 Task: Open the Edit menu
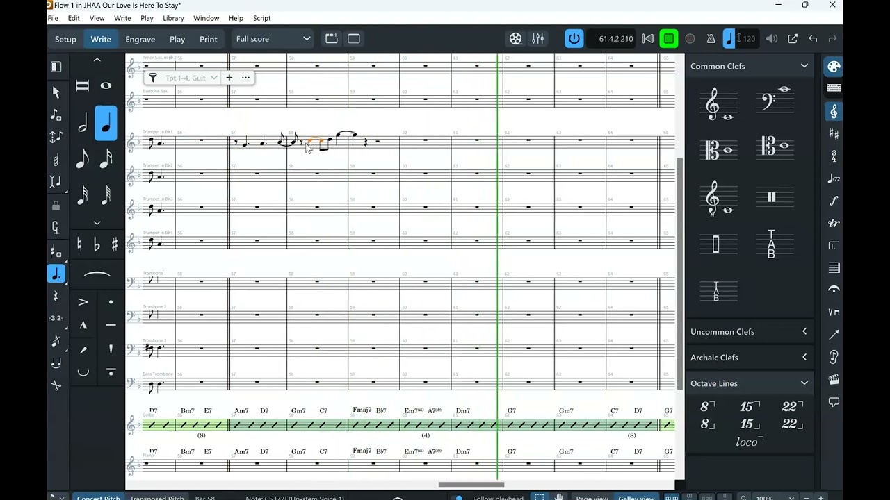click(74, 18)
